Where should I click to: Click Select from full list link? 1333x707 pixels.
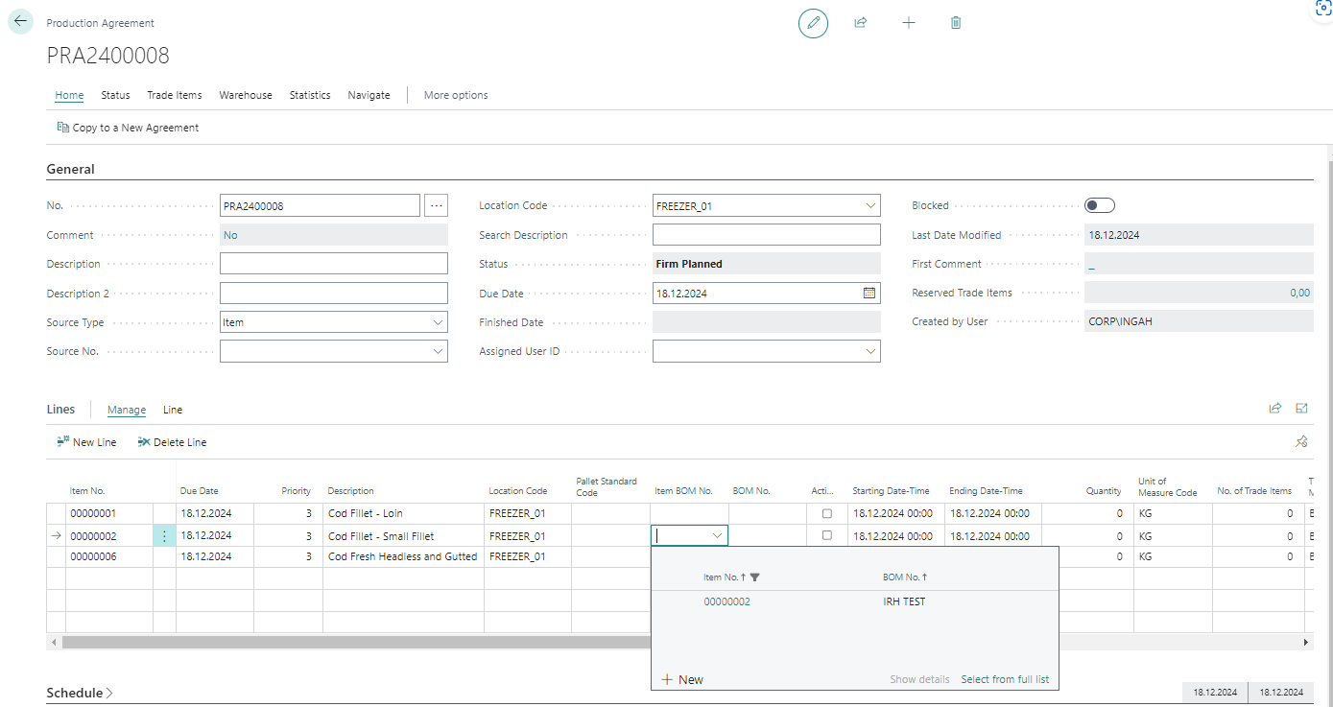click(1005, 679)
